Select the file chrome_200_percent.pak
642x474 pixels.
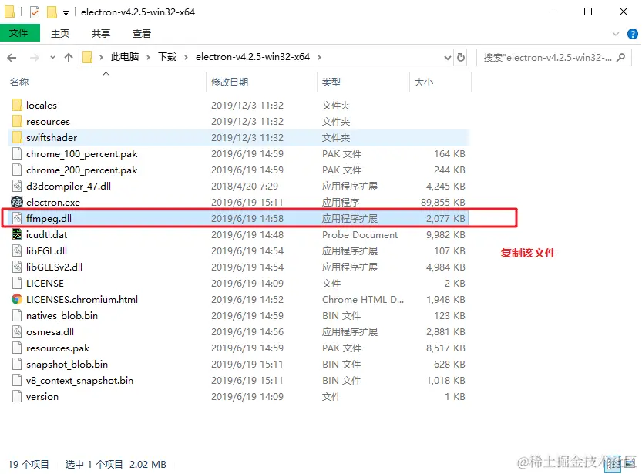pos(82,170)
